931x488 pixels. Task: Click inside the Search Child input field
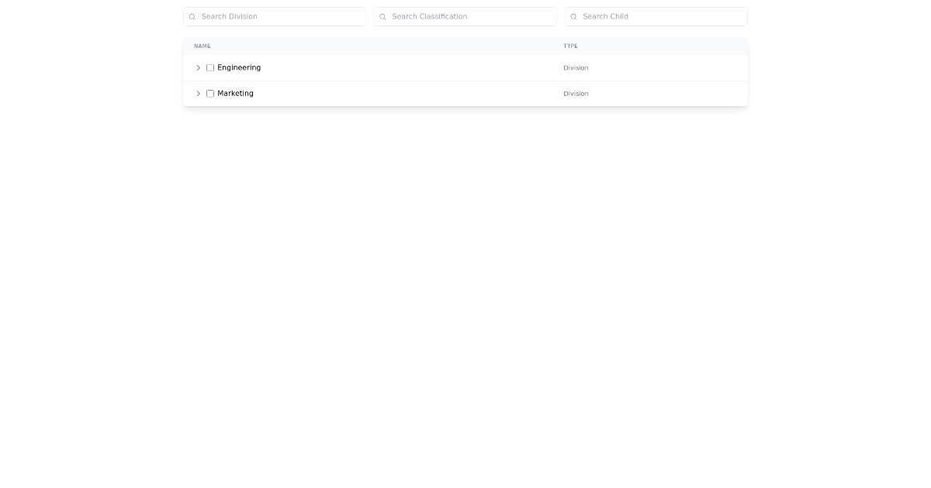tap(656, 16)
